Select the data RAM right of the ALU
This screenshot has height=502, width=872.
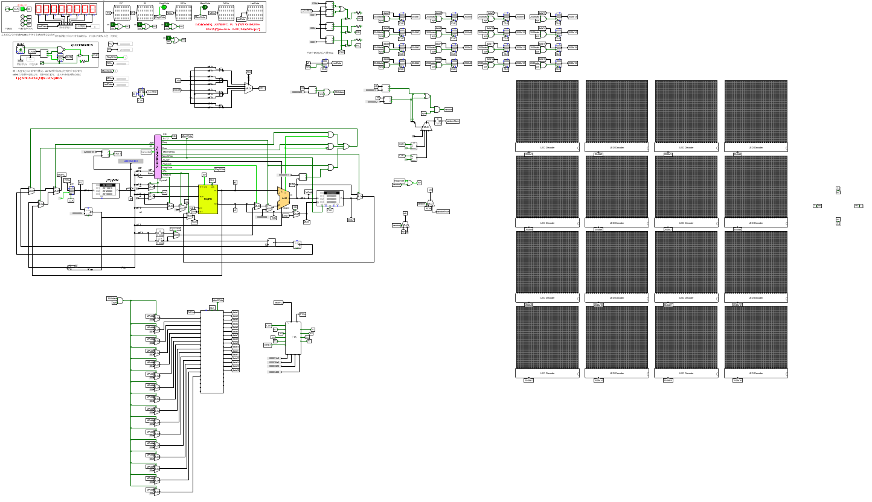(330, 198)
